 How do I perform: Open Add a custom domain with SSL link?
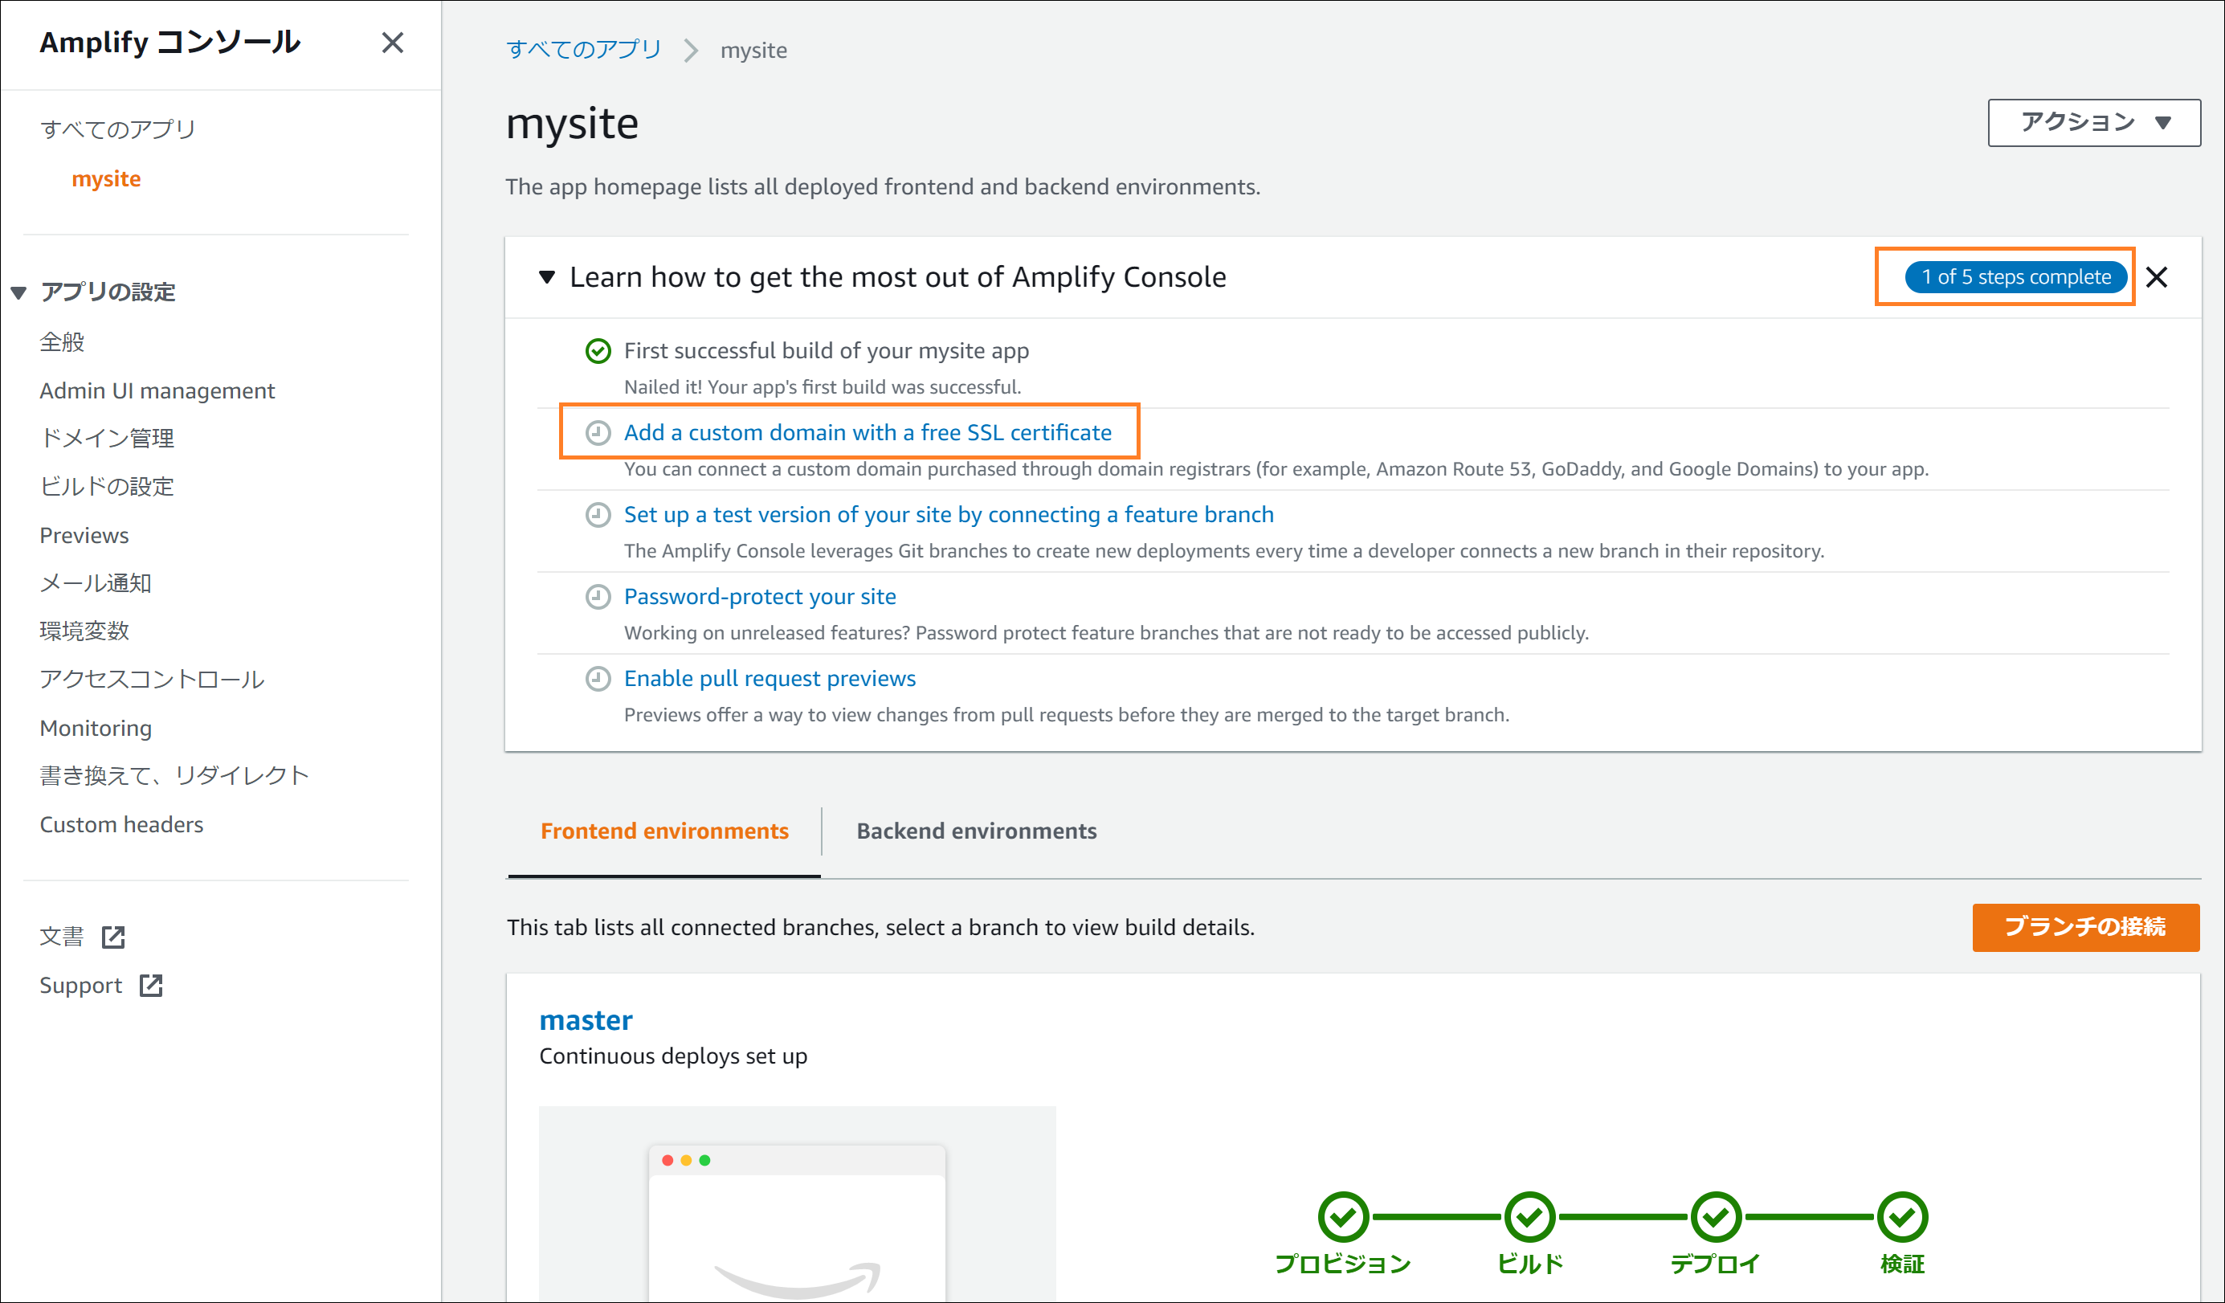[868, 432]
